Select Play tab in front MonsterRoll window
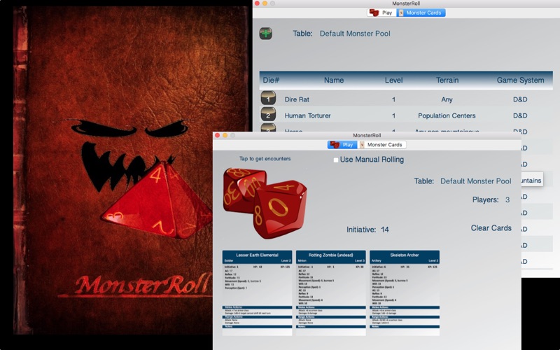The width and height of the screenshot is (560, 350). pyautogui.click(x=342, y=145)
